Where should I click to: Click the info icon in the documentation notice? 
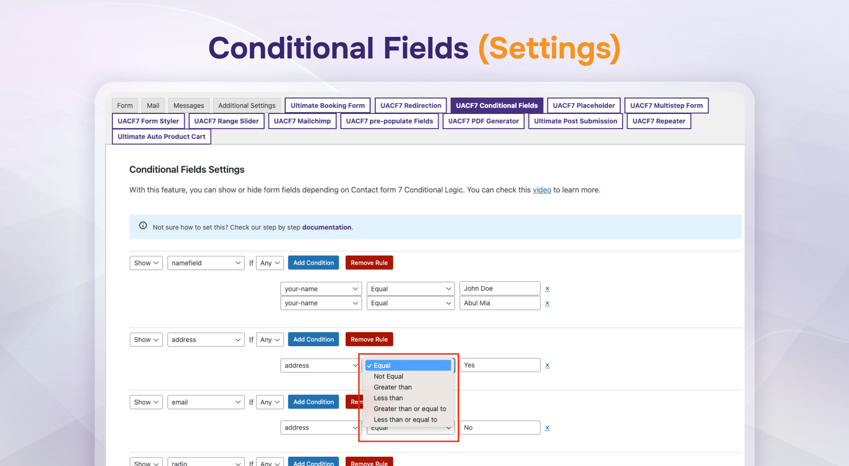click(x=143, y=226)
